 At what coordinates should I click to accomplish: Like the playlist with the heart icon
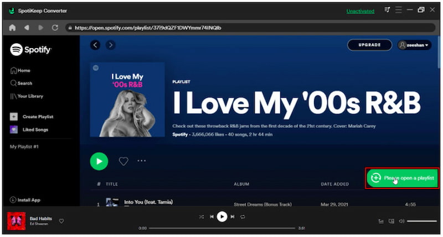tap(123, 161)
